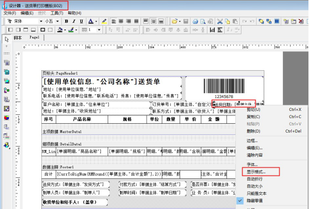
Task: Switch to the 脚本 tab
Action: 17,38
